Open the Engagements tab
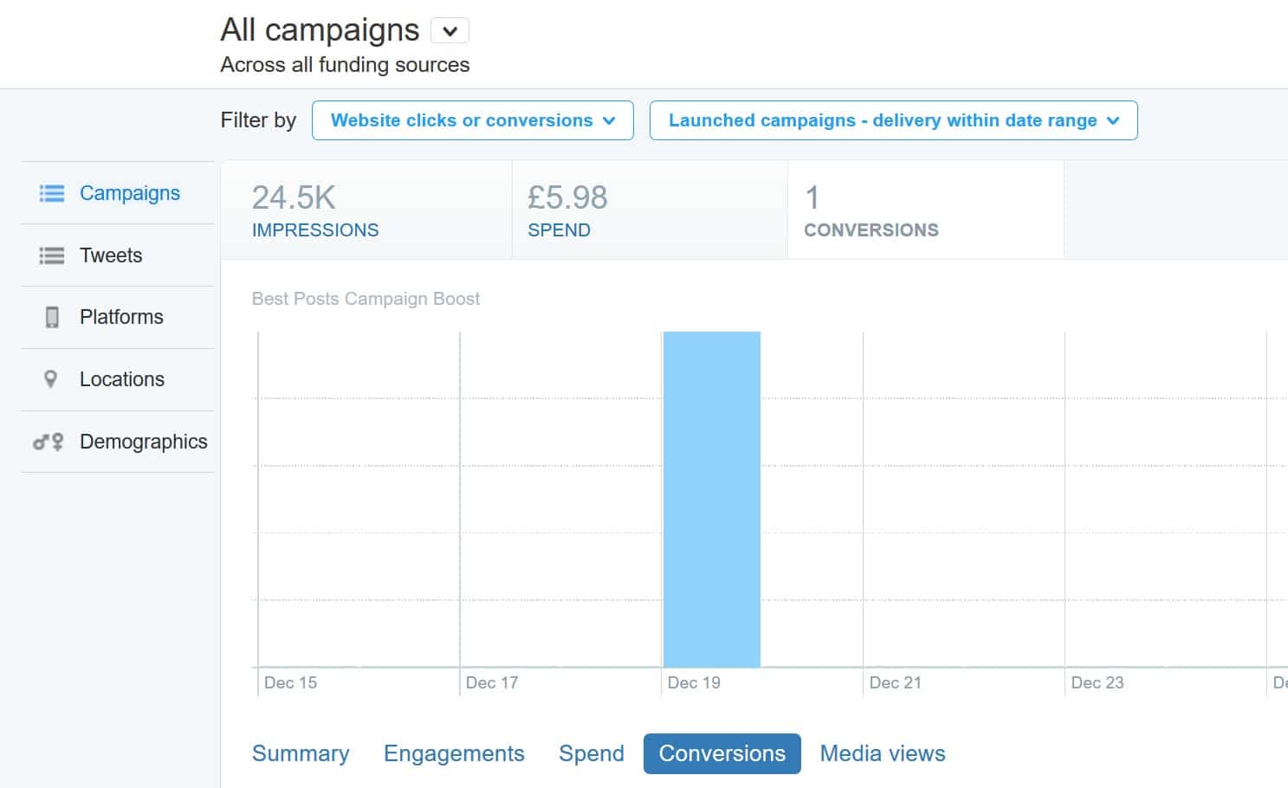Screen dimensions: 1288x788 [454, 753]
